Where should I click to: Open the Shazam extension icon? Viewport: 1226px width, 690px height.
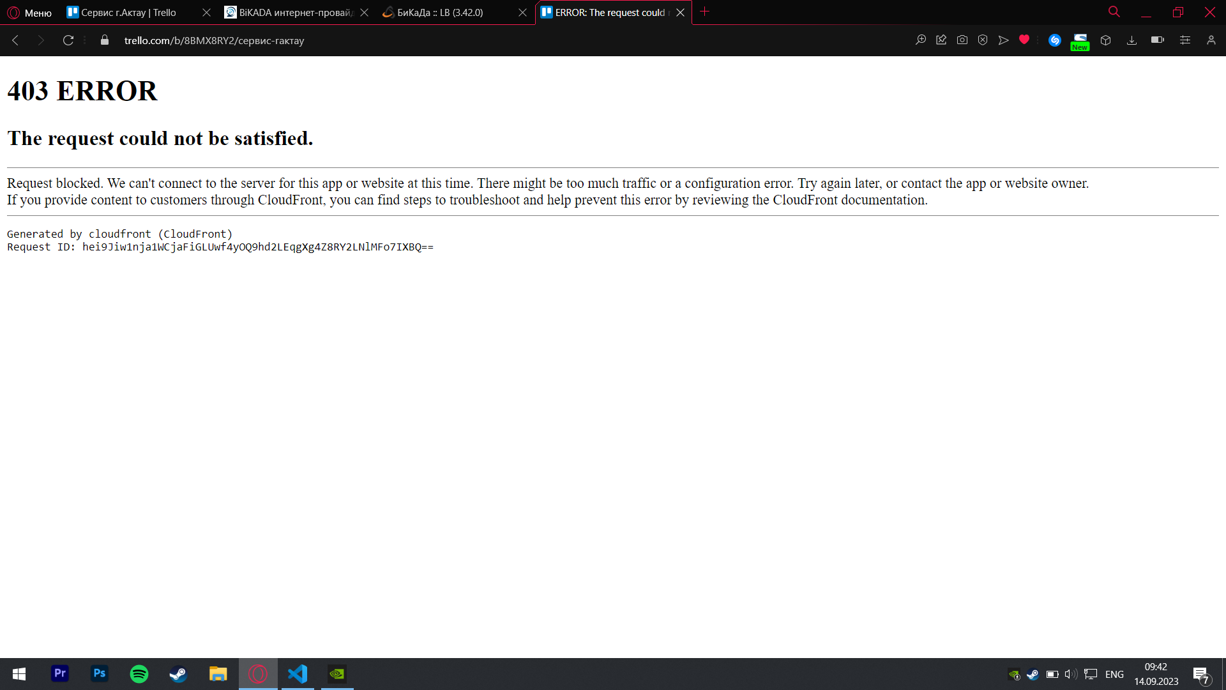tap(1054, 40)
